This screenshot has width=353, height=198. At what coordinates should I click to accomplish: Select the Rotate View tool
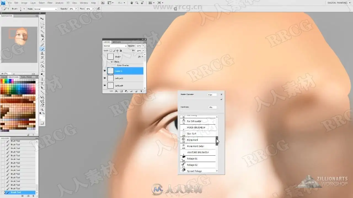142,3
